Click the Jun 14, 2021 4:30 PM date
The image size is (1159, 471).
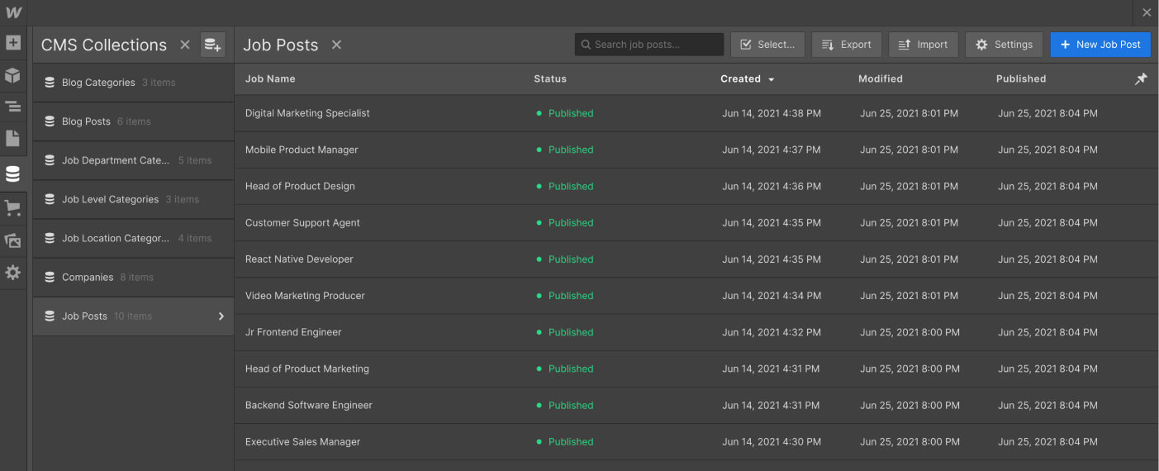coord(772,441)
